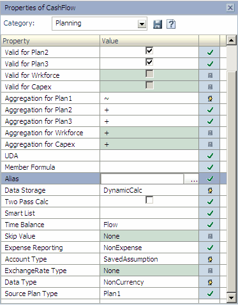Click into the Alias value input field
The image size is (238, 305).
[142, 179]
